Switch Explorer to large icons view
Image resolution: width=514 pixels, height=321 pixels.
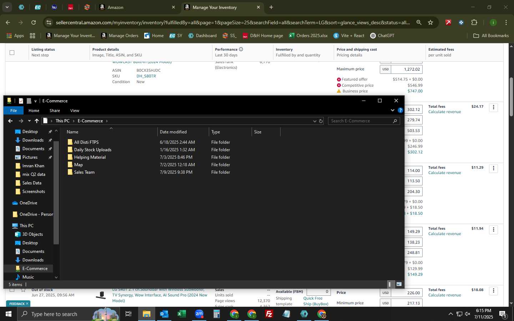399,284
